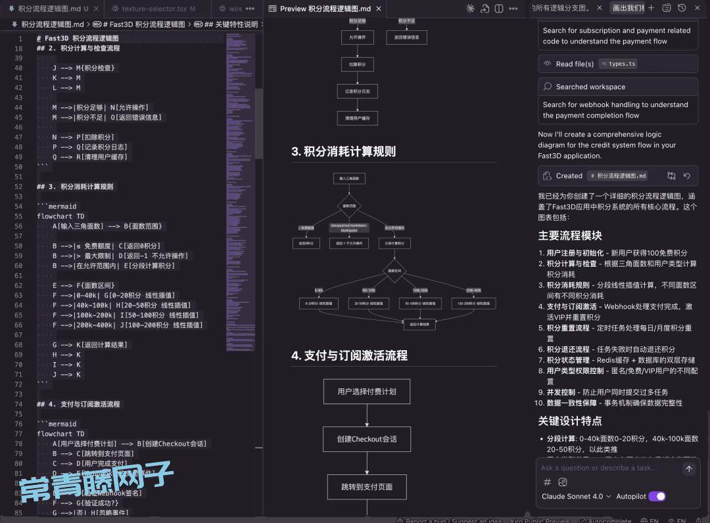The image size is (710, 523).
Task: Click the '# Fast3D 积分流程逻辑图' breadcrumb
Action: click(139, 24)
